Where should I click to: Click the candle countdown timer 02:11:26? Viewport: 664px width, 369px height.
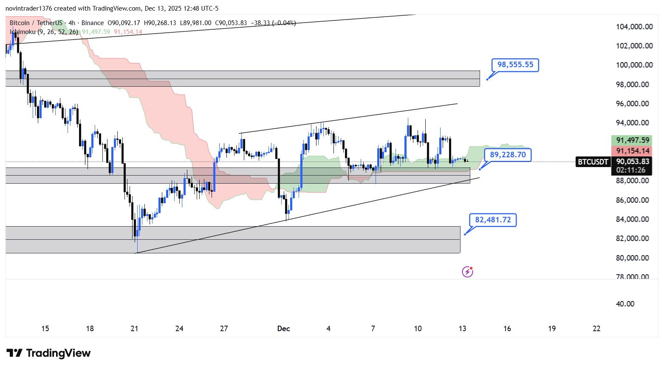(x=631, y=170)
